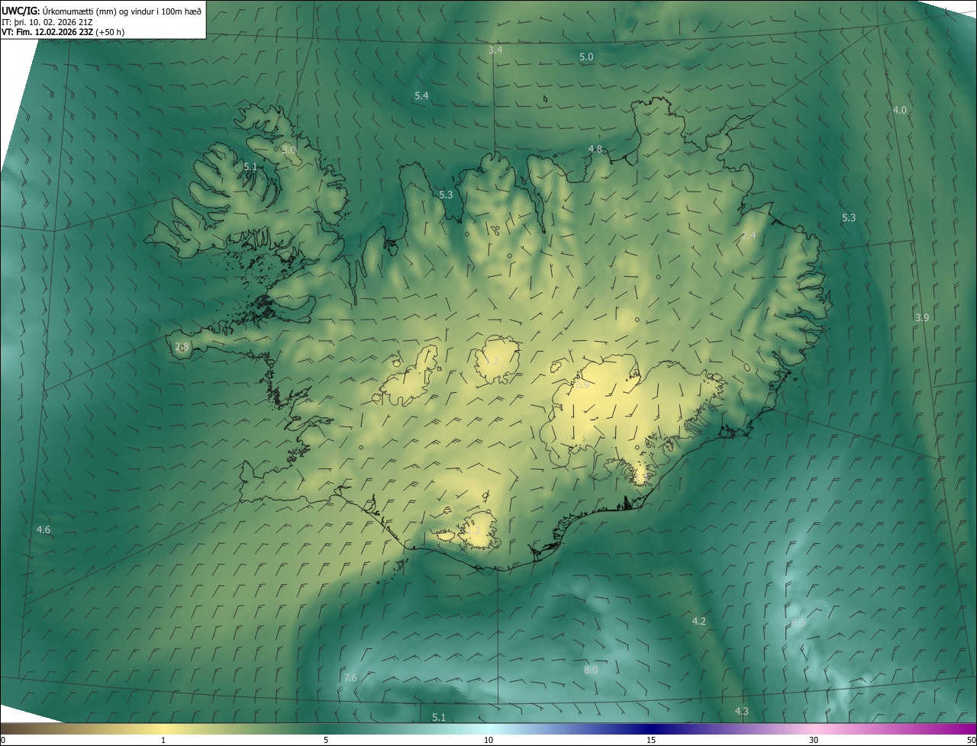Click the 1 mark on the color scale
Viewport: 977px width, 746px height.
coord(163,740)
